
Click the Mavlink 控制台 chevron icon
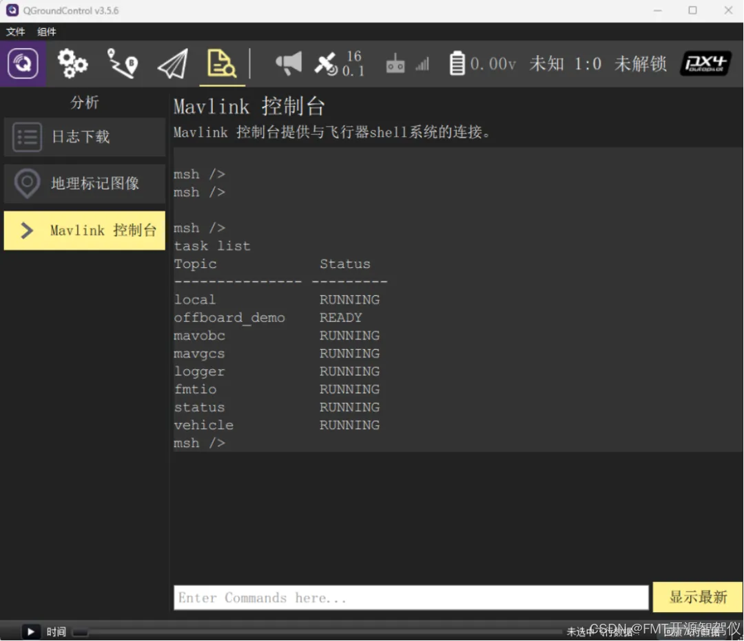[x=27, y=231]
